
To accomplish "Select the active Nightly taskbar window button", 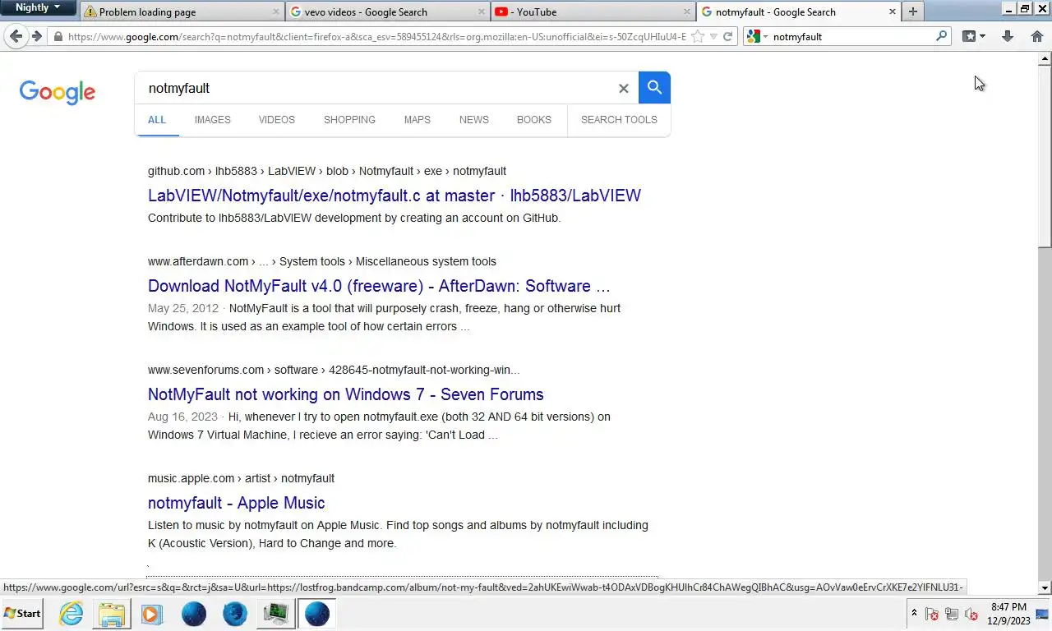I will [x=317, y=614].
